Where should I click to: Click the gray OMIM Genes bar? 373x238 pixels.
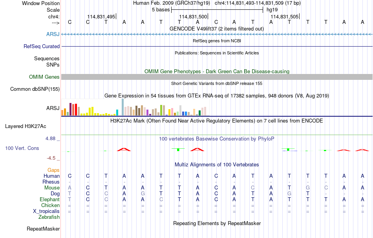click(x=217, y=77)
